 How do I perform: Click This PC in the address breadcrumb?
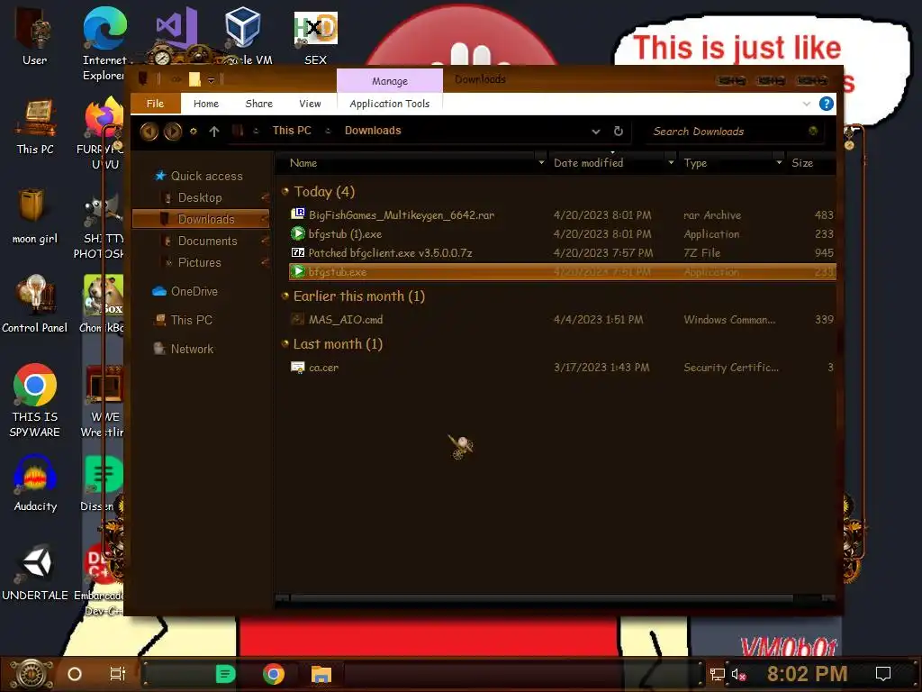(292, 131)
